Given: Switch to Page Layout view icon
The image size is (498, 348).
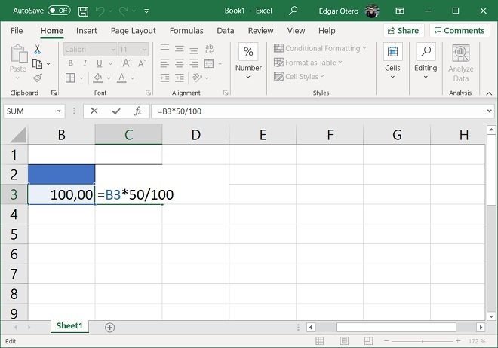Looking at the screenshot, I should click(344, 341).
